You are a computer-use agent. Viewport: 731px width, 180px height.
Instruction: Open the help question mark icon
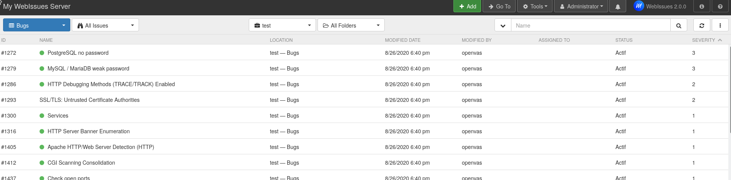pos(720,7)
